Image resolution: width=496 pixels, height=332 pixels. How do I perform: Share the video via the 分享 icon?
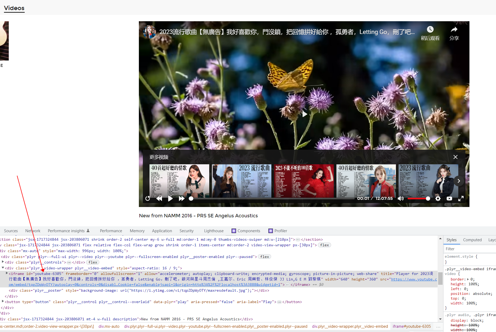(454, 30)
